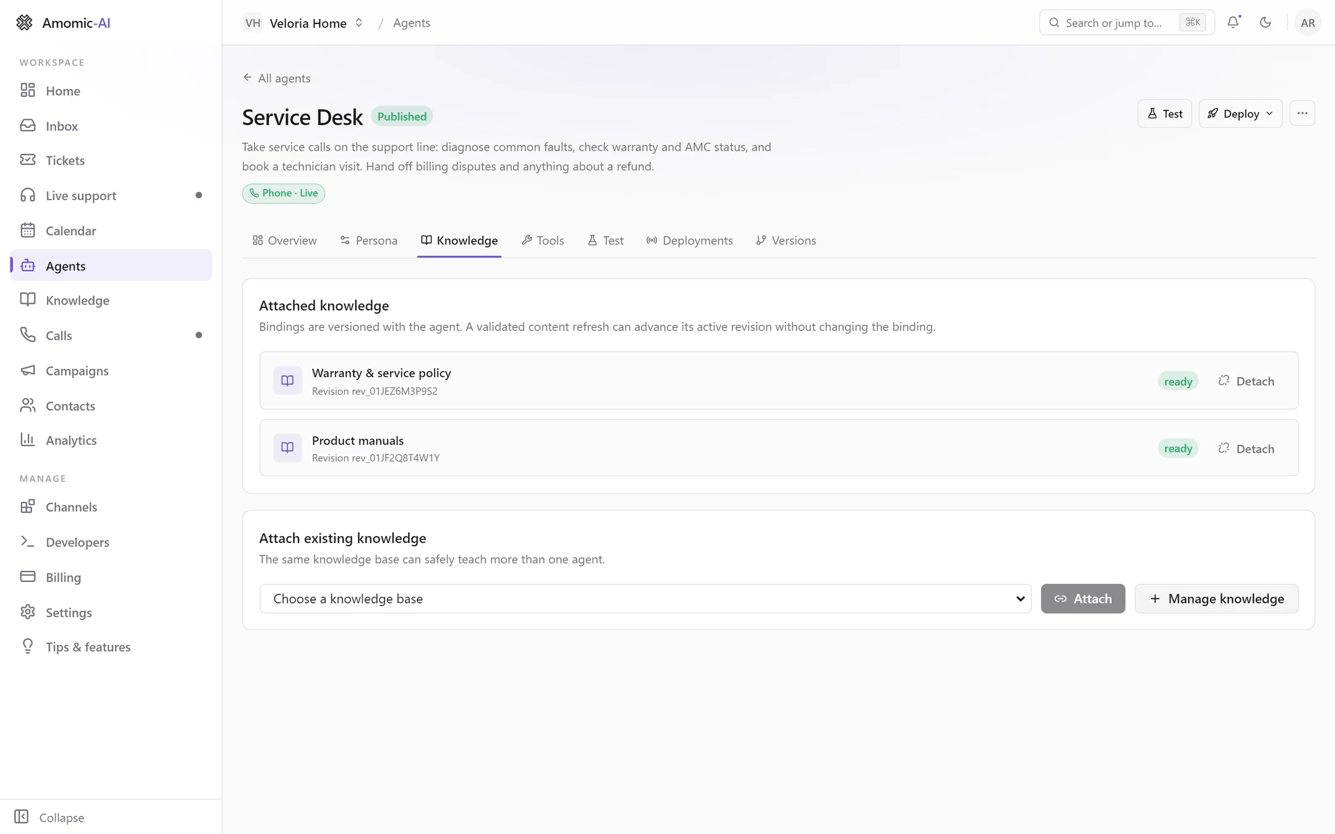The width and height of the screenshot is (1335, 834).
Task: Open the AR user avatar
Action: click(x=1308, y=23)
